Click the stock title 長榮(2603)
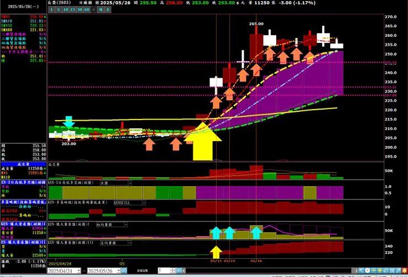 pos(60,3)
